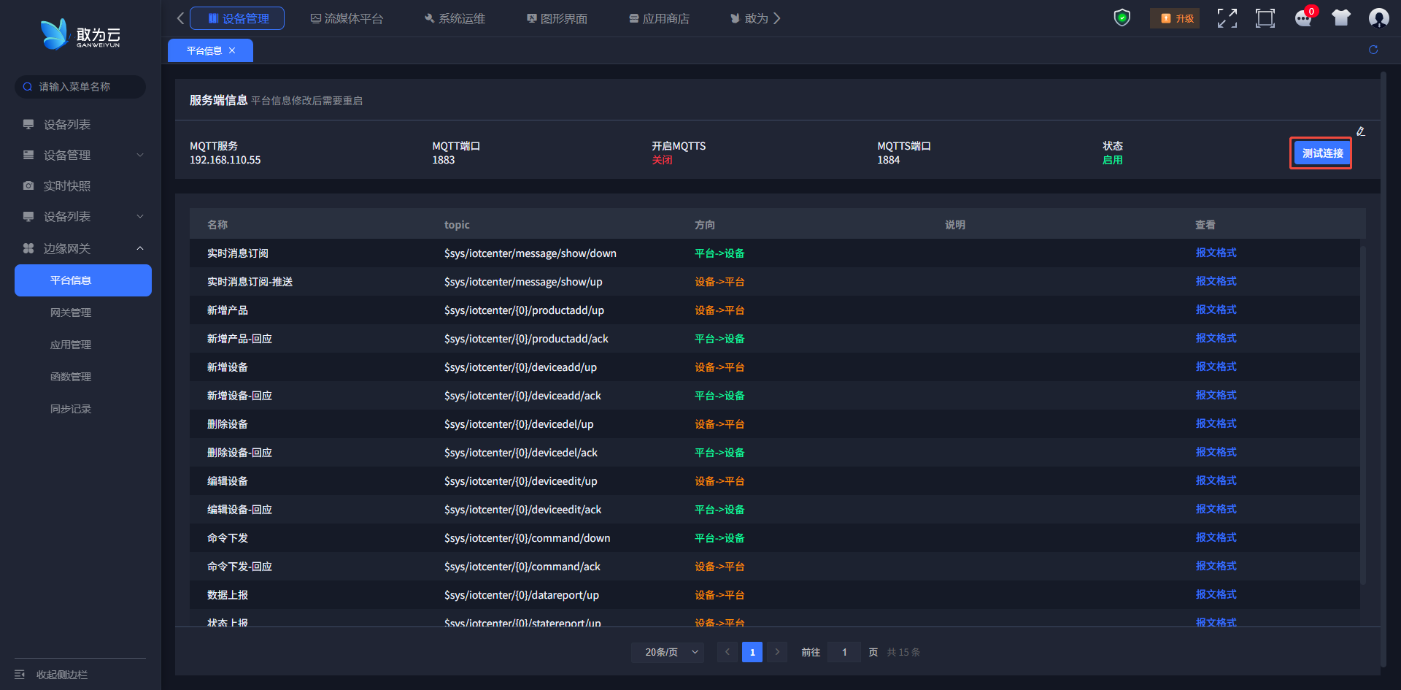Viewport: 1401px width, 690px height.
Task: Refresh the page using the reload icon
Action: [1373, 50]
